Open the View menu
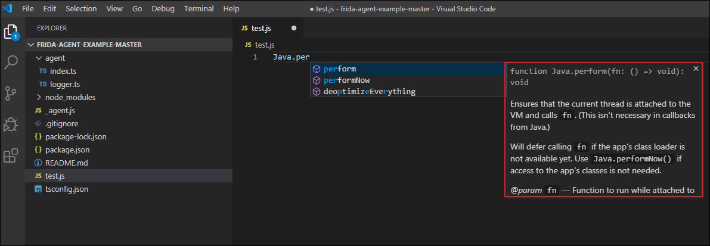 [114, 8]
